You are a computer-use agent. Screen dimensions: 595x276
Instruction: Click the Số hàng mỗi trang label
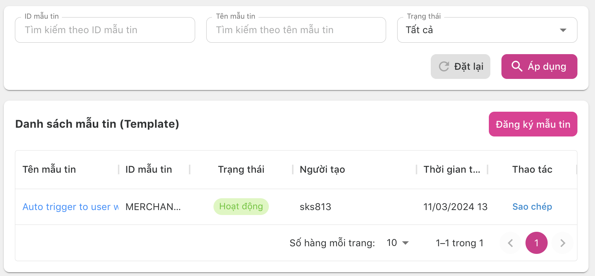coord(332,243)
